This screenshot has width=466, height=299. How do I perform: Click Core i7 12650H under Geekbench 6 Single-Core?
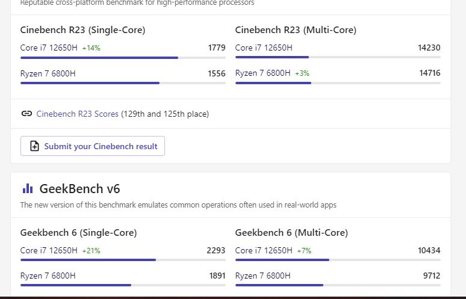(x=49, y=250)
